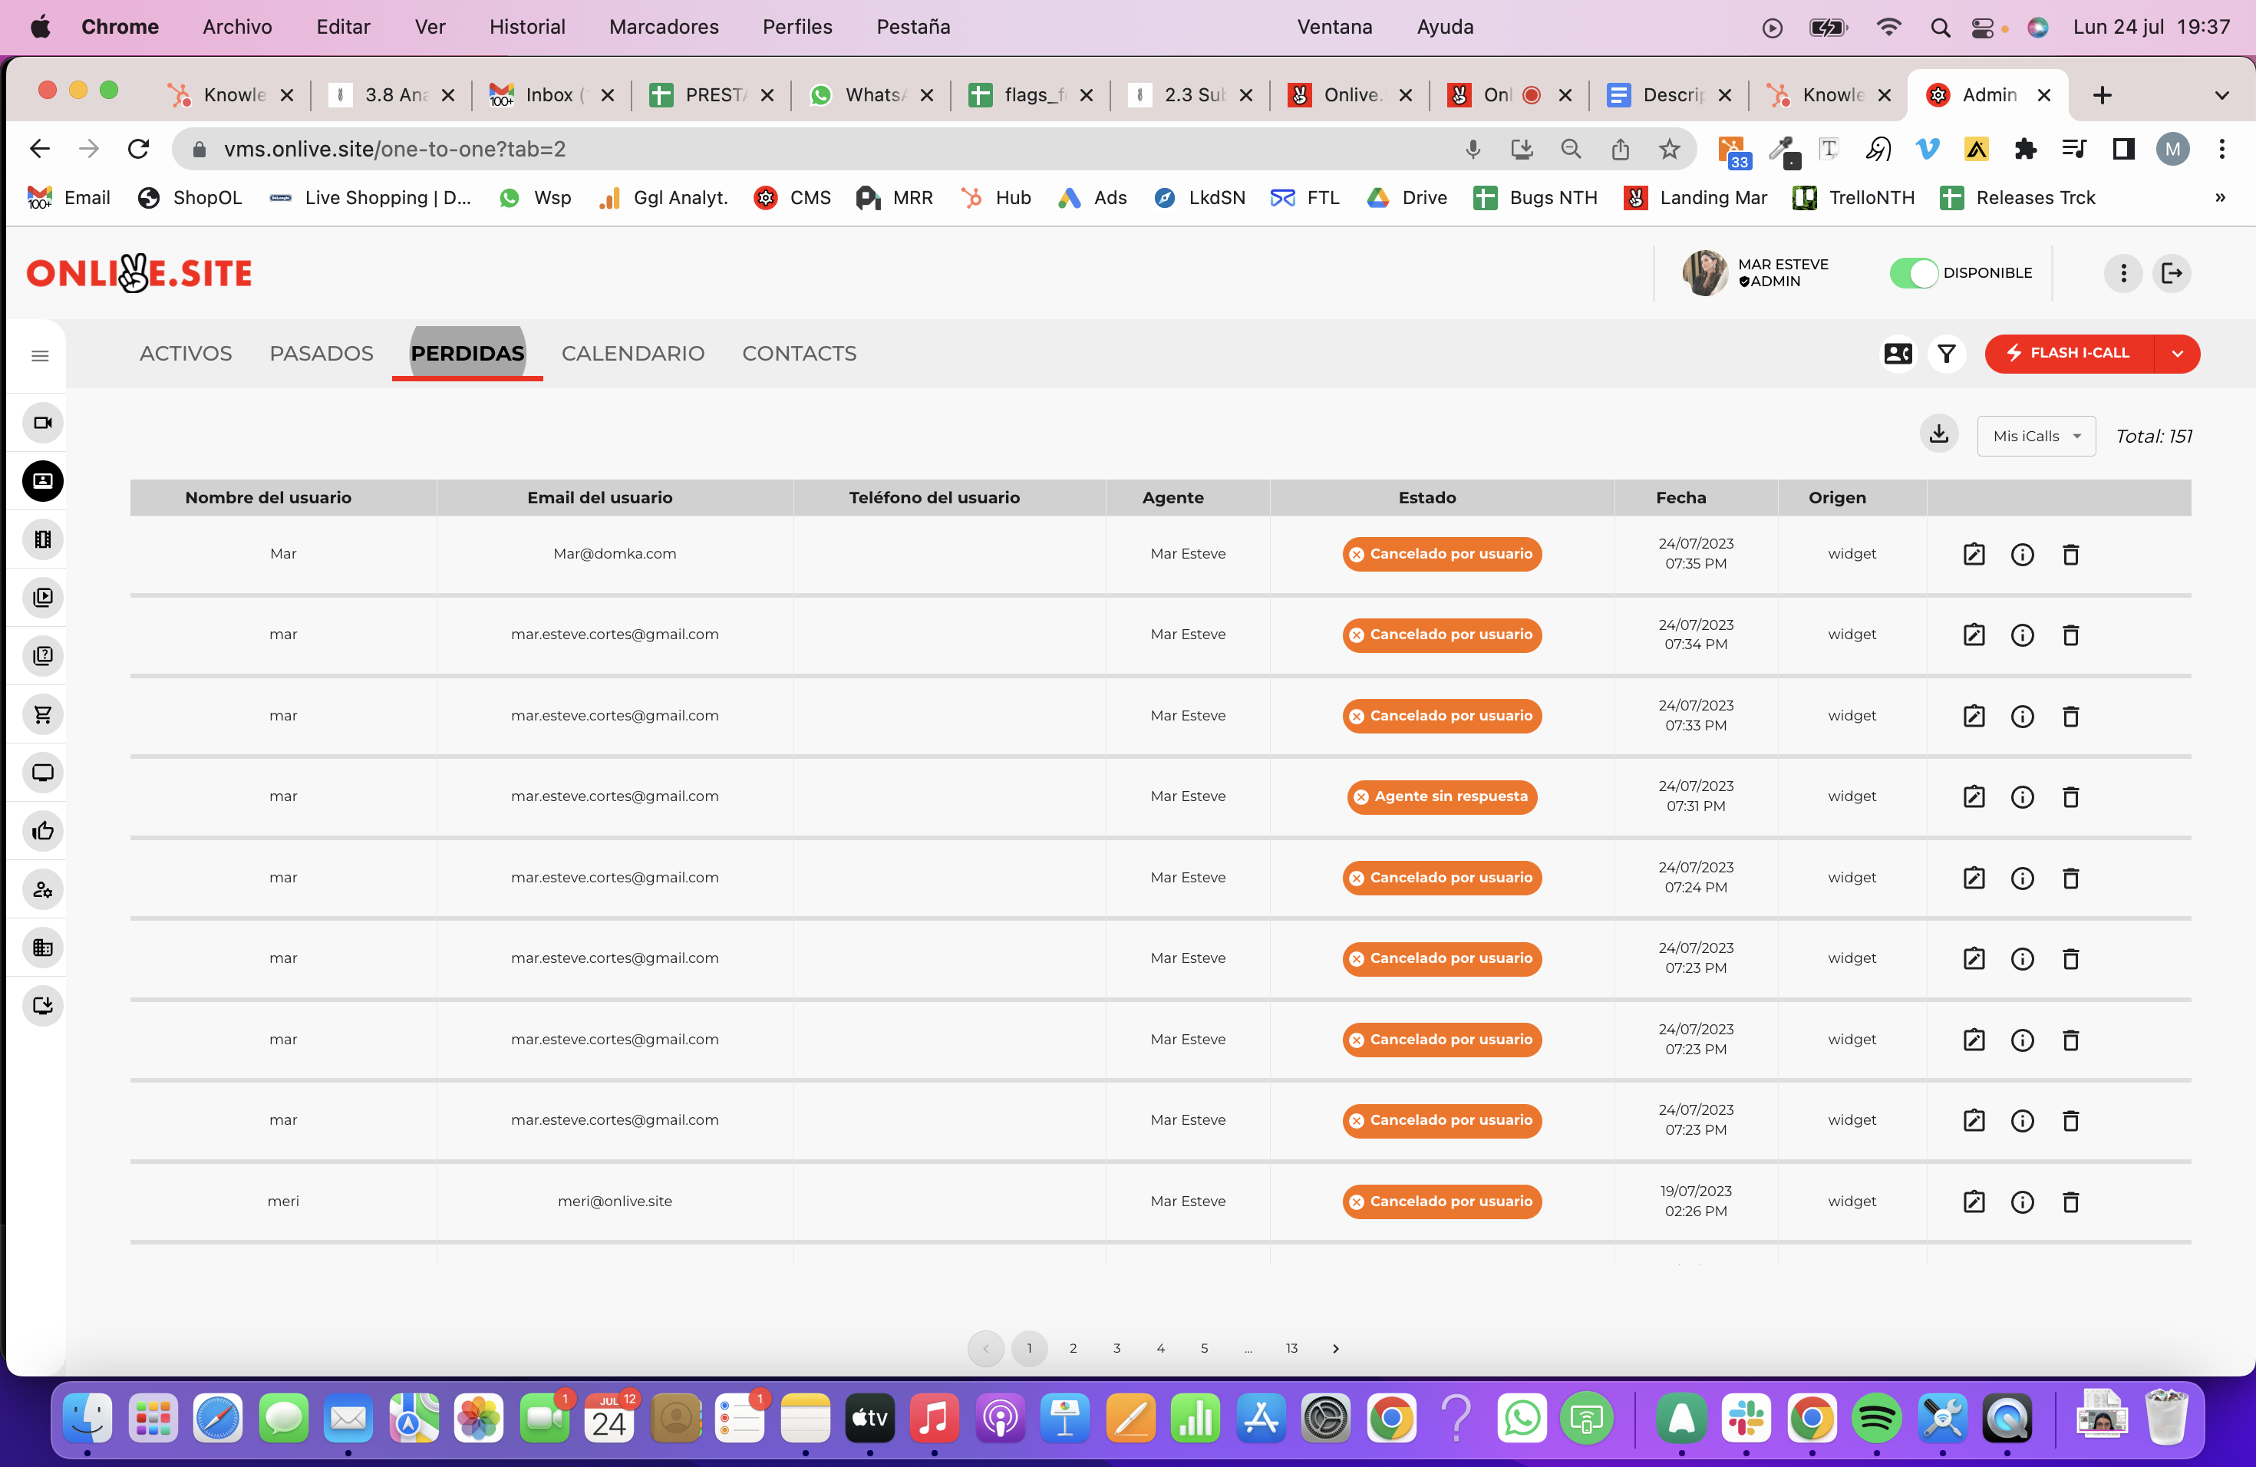
Task: Click the filter funnel icon
Action: [x=1946, y=354]
